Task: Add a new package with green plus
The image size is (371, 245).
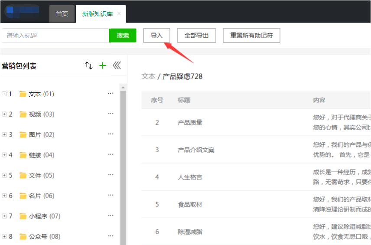Action: (x=103, y=65)
